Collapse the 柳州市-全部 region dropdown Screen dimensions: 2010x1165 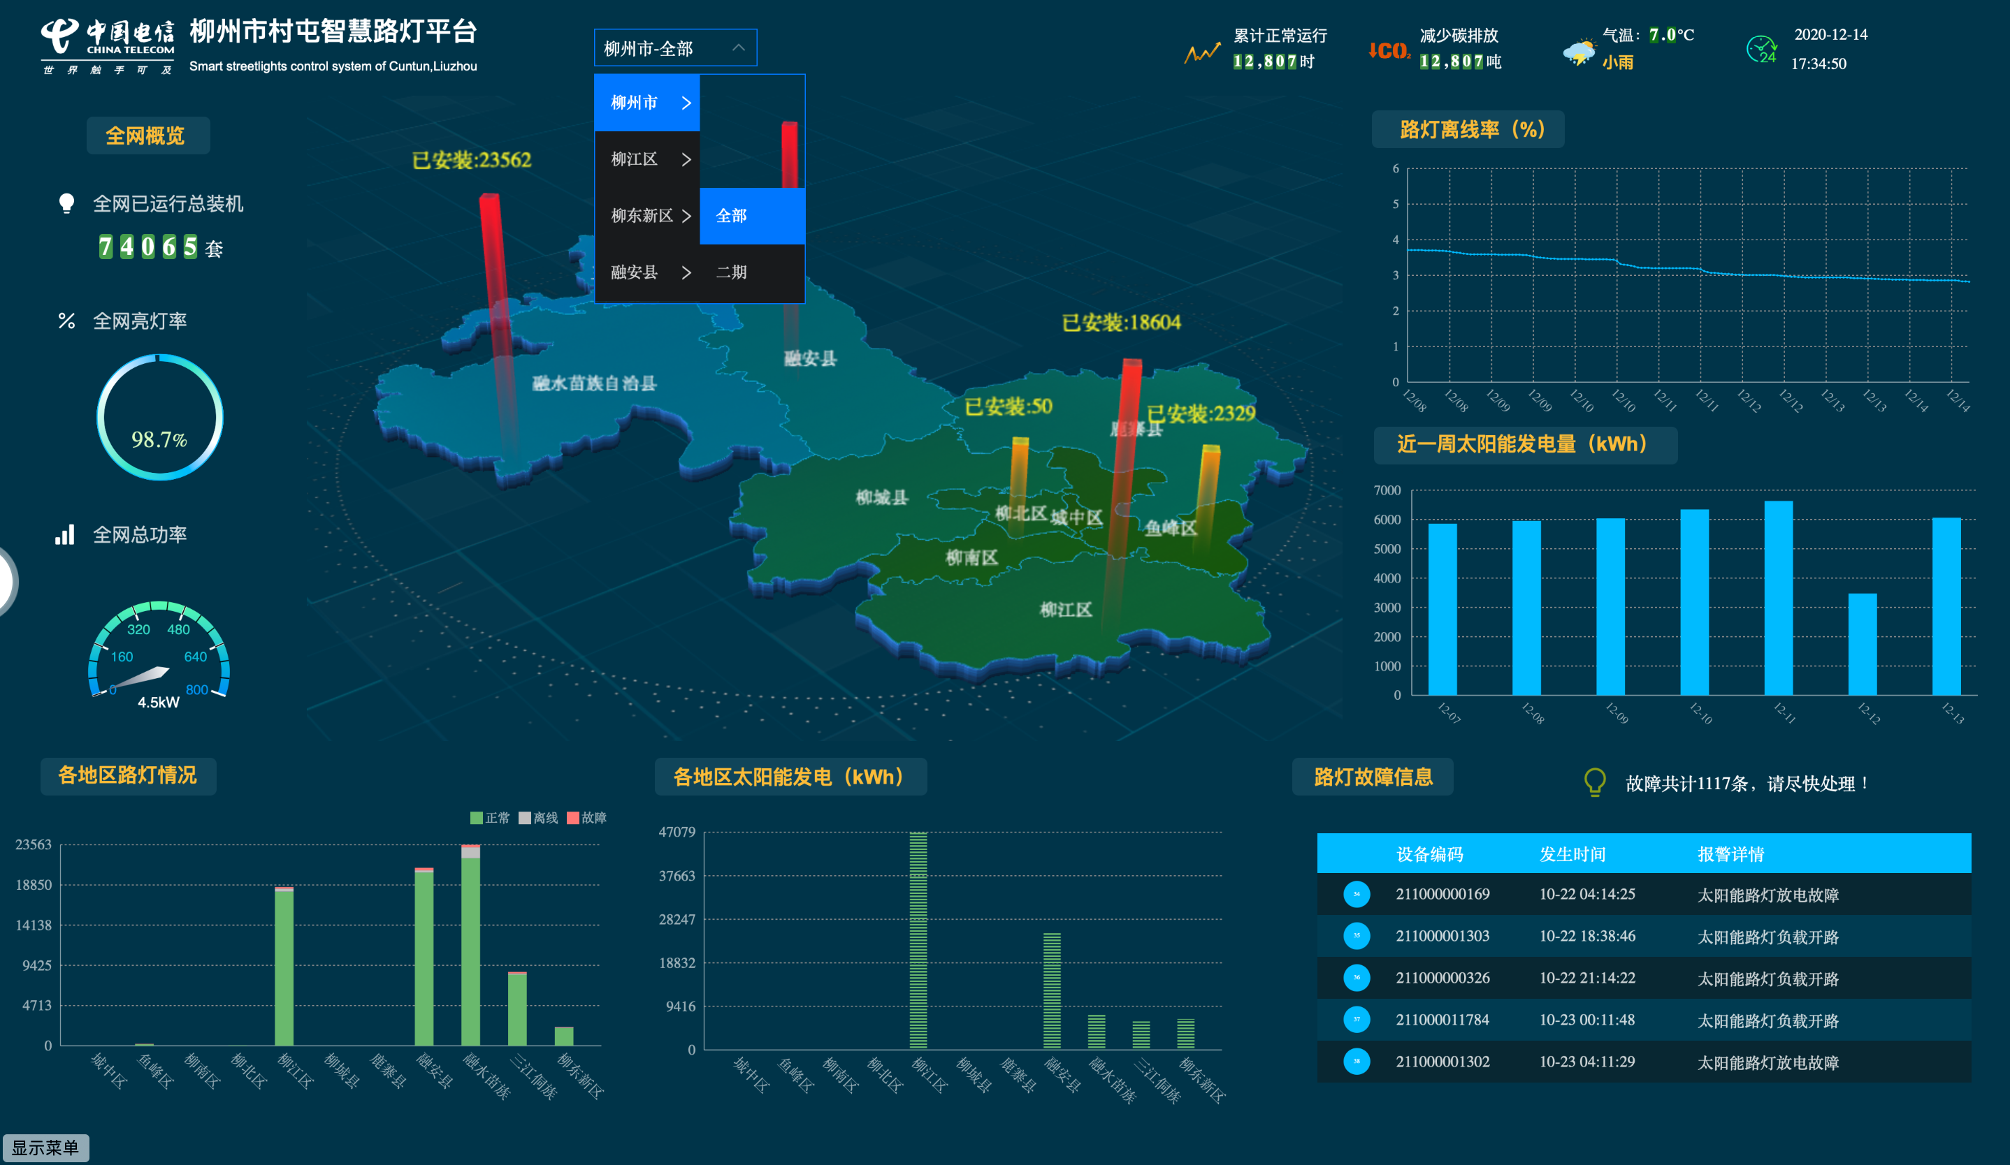[675, 47]
